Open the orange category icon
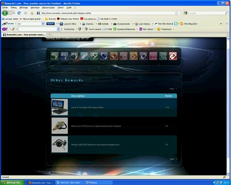Image resolution: width=231 pixels, height=185 pixels. click(x=114, y=56)
